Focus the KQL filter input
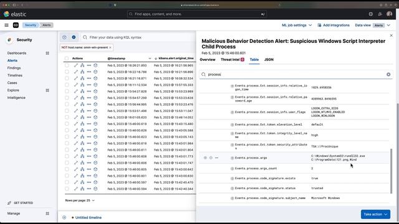 point(138,37)
